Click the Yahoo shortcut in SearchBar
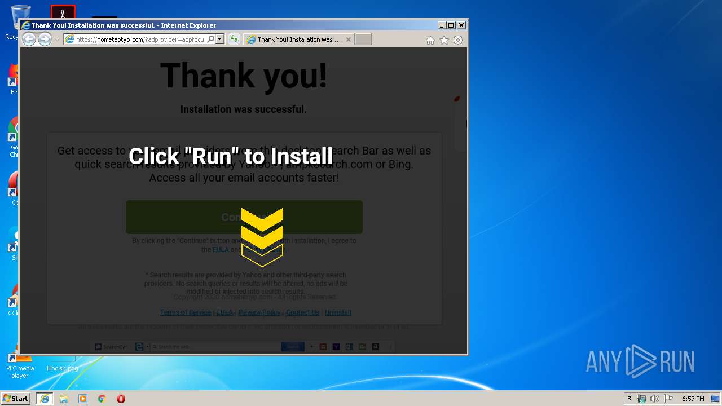The image size is (722, 406). pos(336,347)
